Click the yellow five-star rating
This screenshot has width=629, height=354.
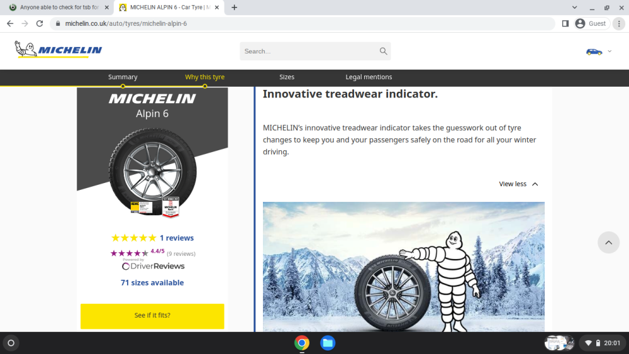point(133,238)
